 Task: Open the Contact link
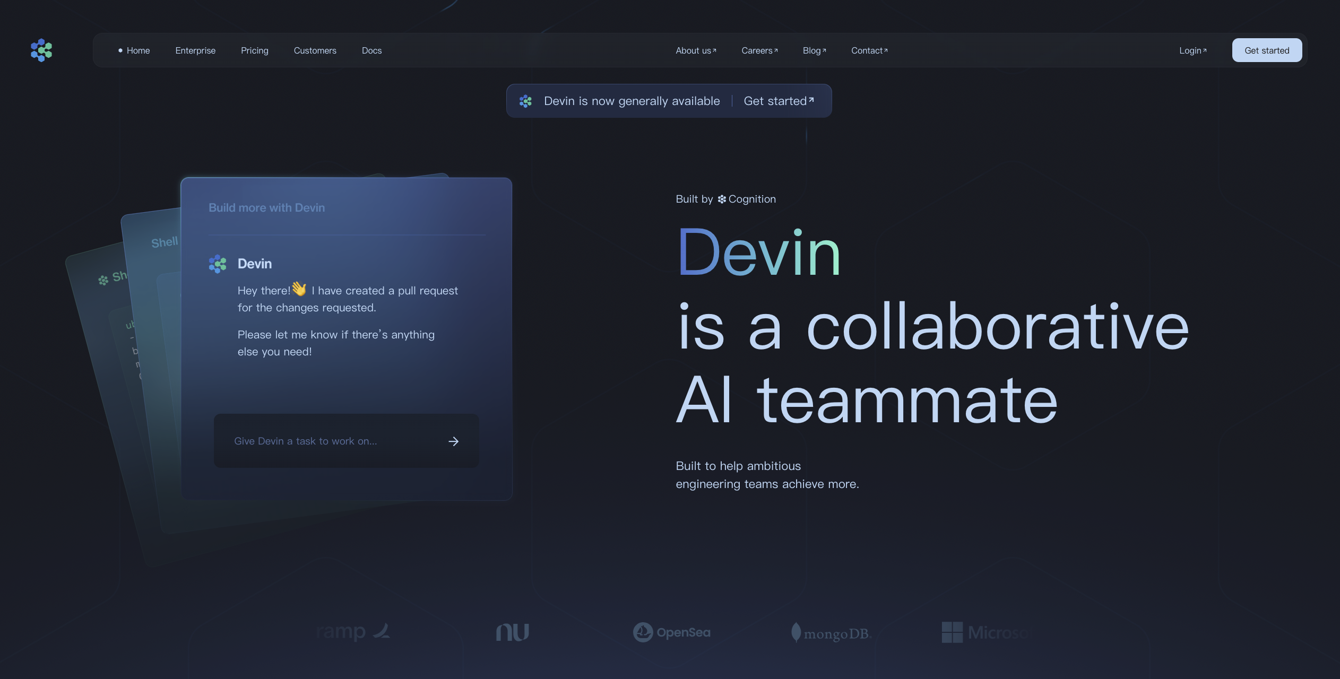pyautogui.click(x=869, y=50)
